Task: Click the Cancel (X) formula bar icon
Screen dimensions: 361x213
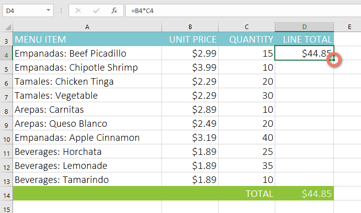Action: (78, 10)
